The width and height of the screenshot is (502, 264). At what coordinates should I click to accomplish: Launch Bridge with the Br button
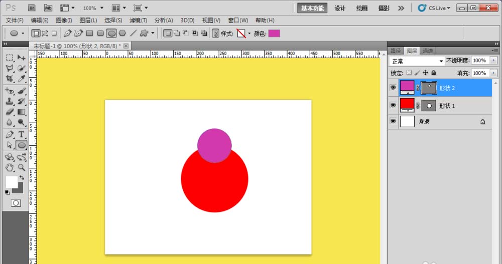click(x=32, y=8)
